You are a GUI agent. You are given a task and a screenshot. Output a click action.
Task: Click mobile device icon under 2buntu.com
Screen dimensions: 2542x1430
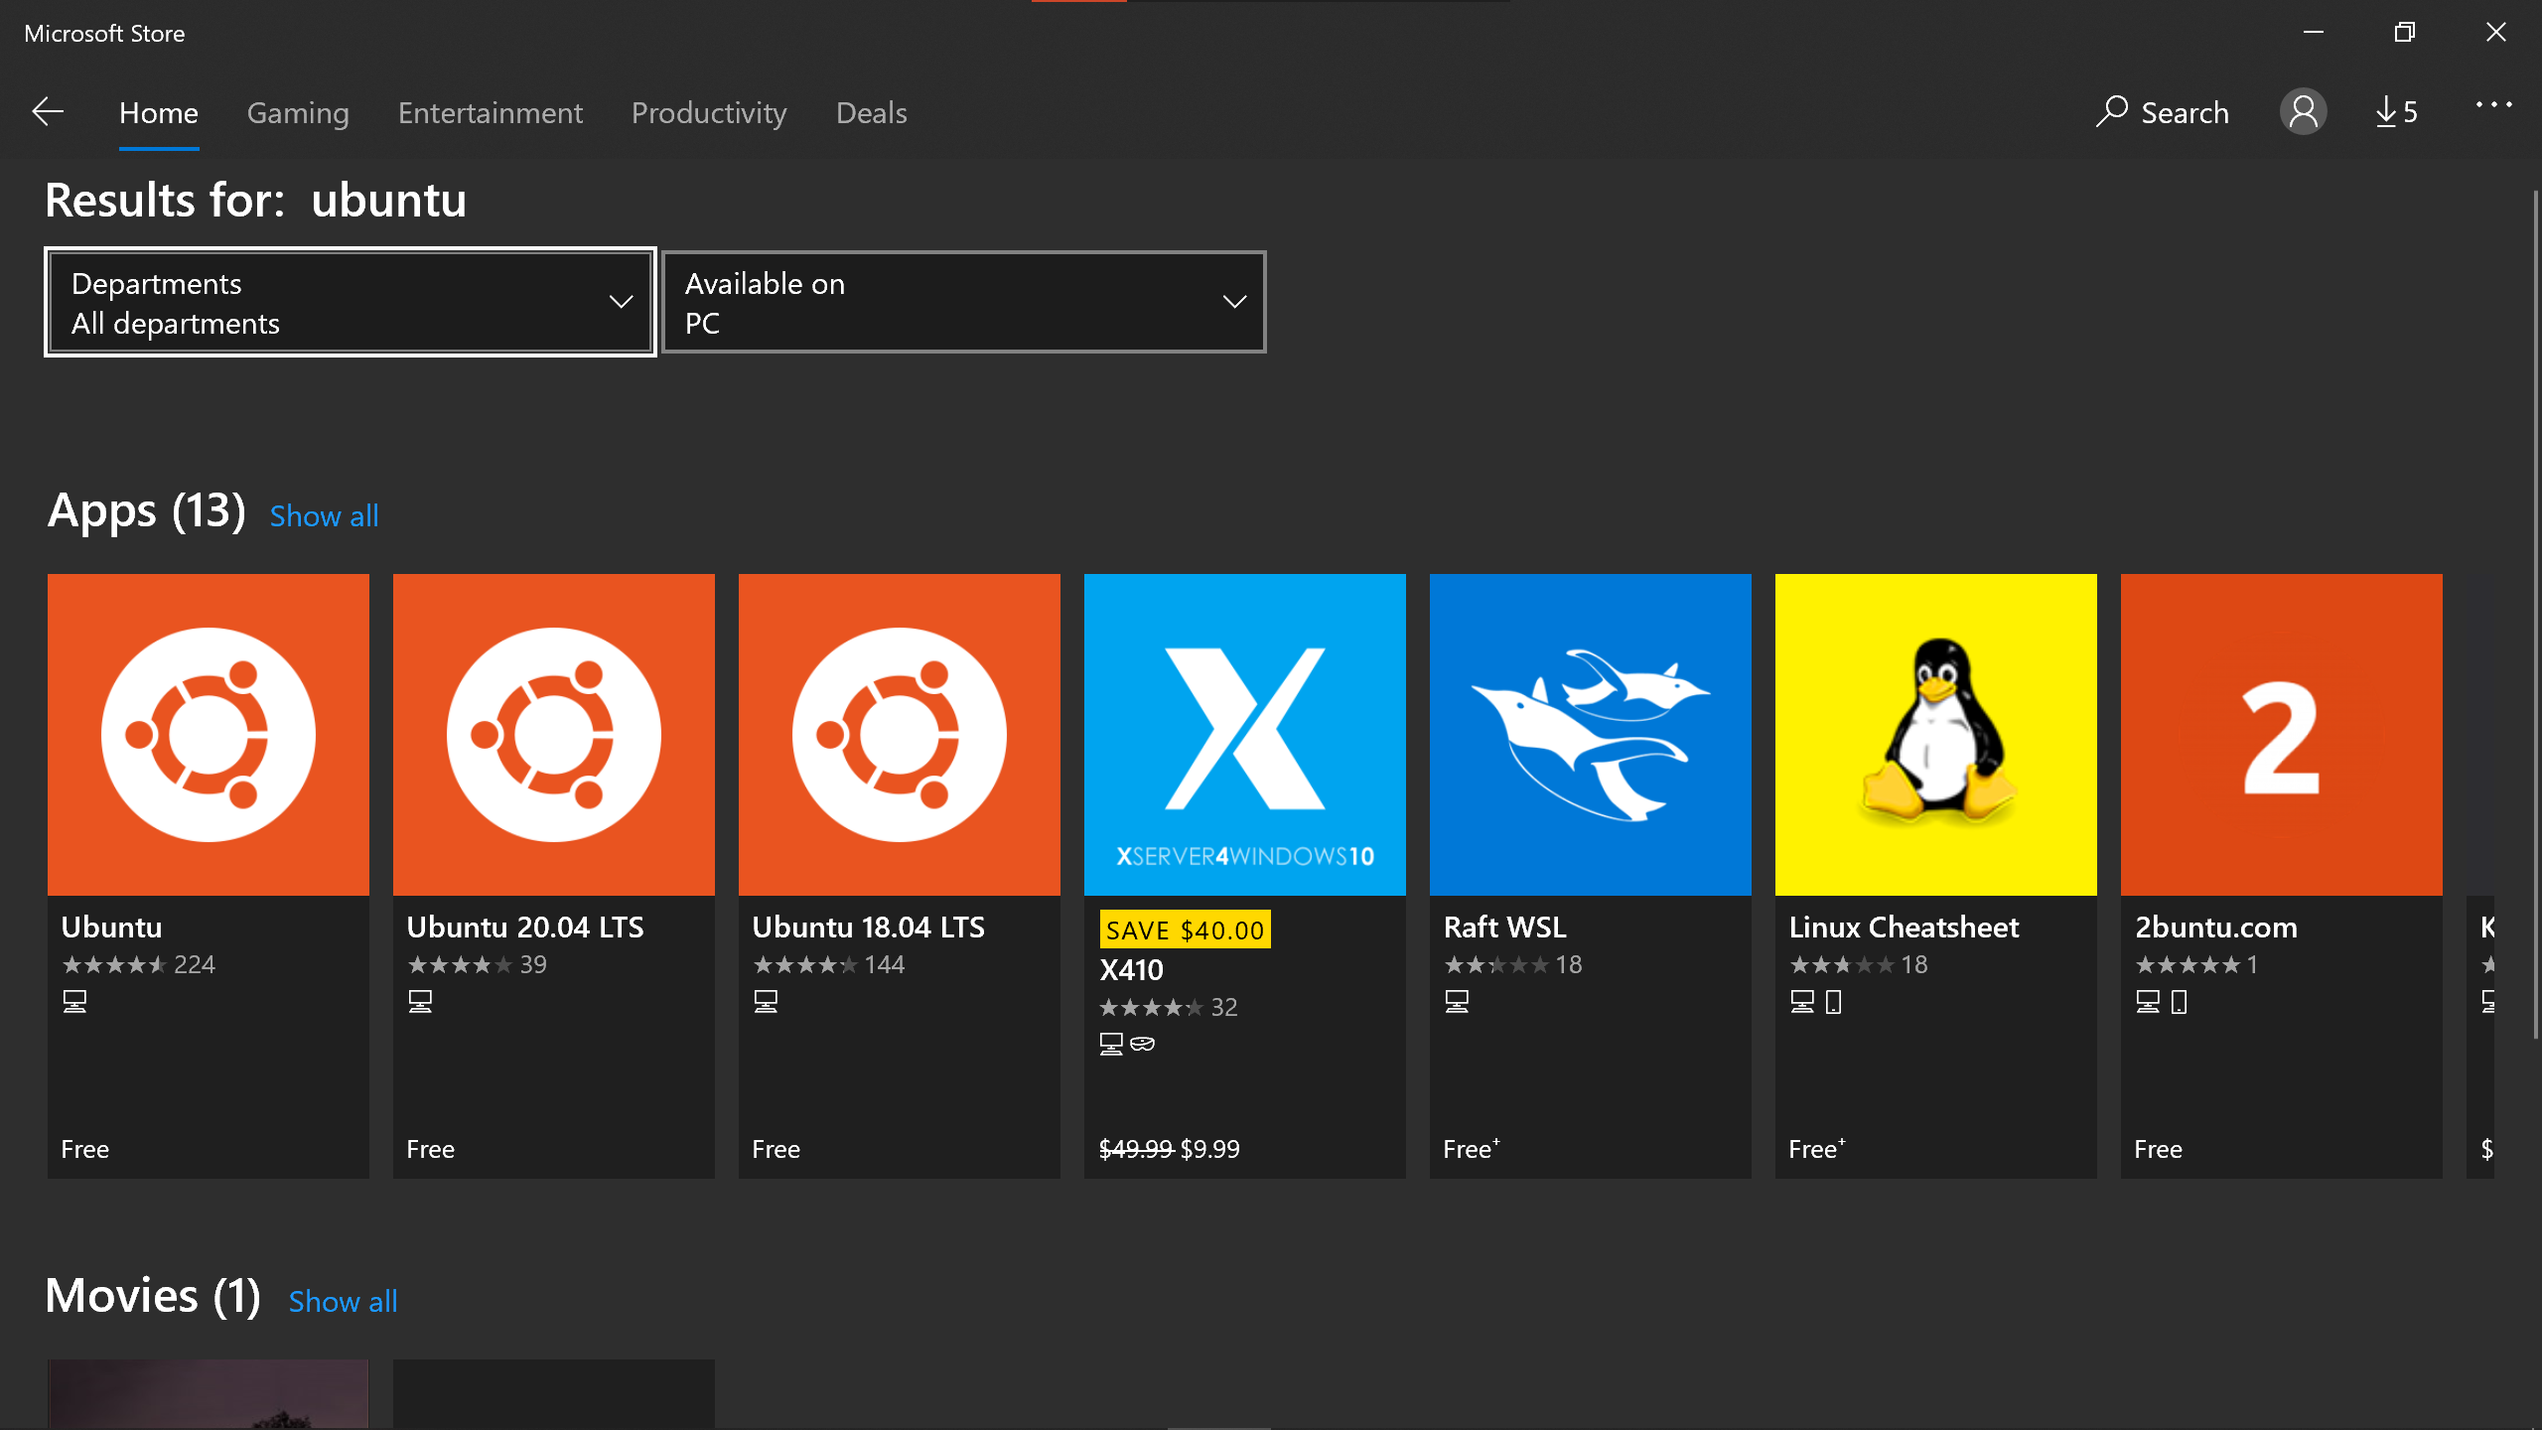click(2180, 1002)
